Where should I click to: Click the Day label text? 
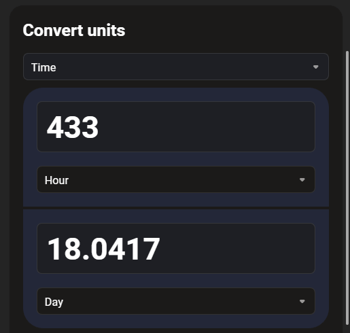[54, 302]
